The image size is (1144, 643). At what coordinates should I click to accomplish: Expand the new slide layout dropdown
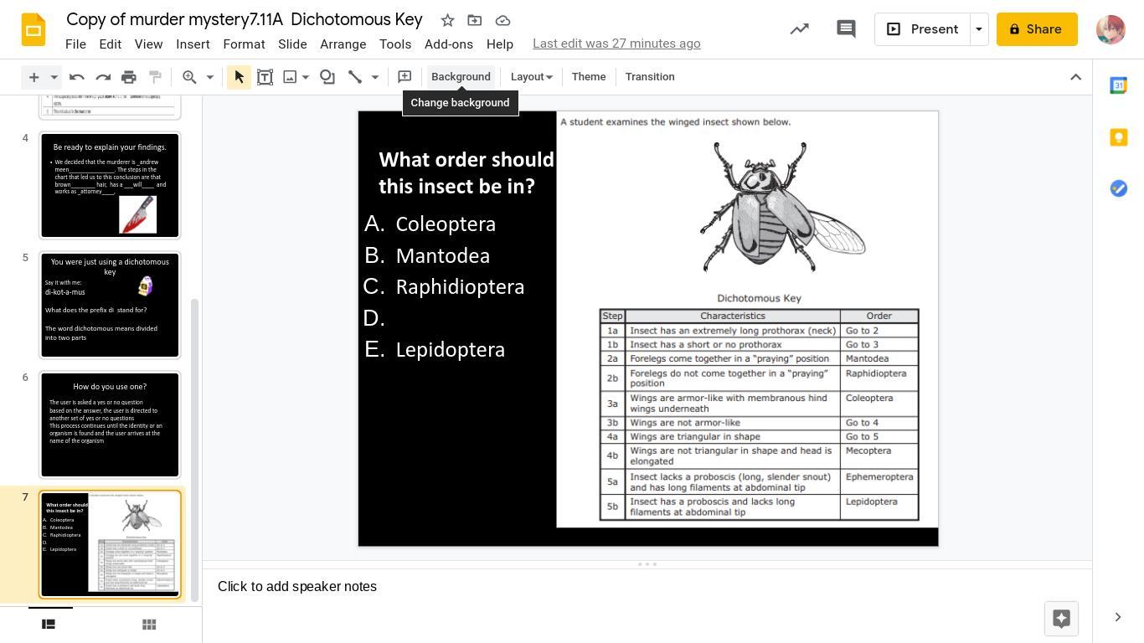(x=54, y=77)
